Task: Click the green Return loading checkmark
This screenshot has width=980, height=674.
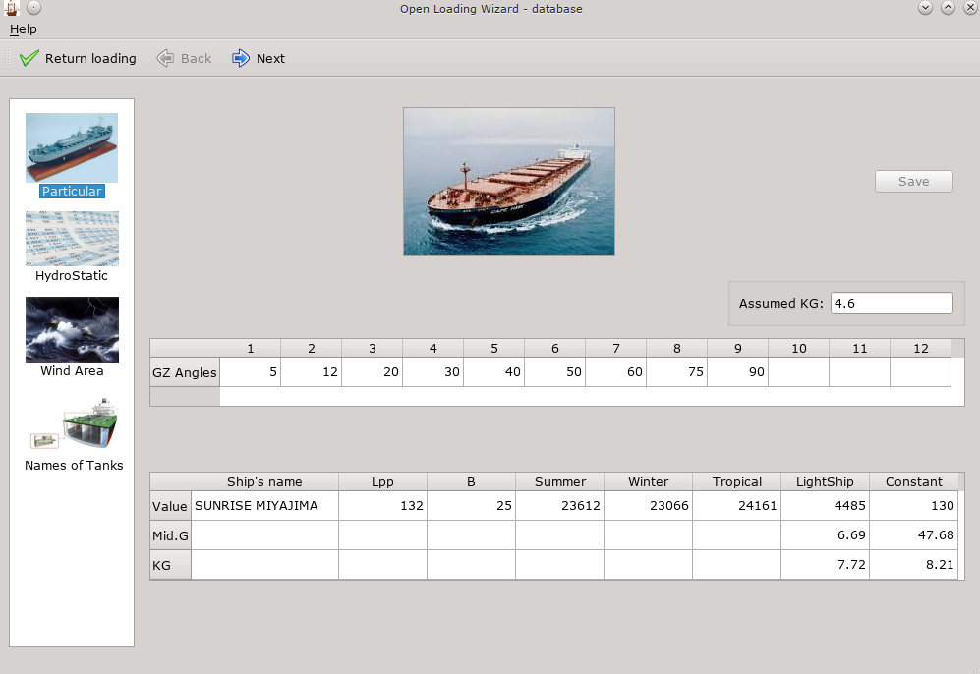Action: coord(29,58)
